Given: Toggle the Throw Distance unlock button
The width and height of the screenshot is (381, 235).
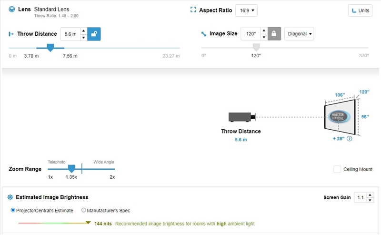Looking at the screenshot, I should pos(94,34).
